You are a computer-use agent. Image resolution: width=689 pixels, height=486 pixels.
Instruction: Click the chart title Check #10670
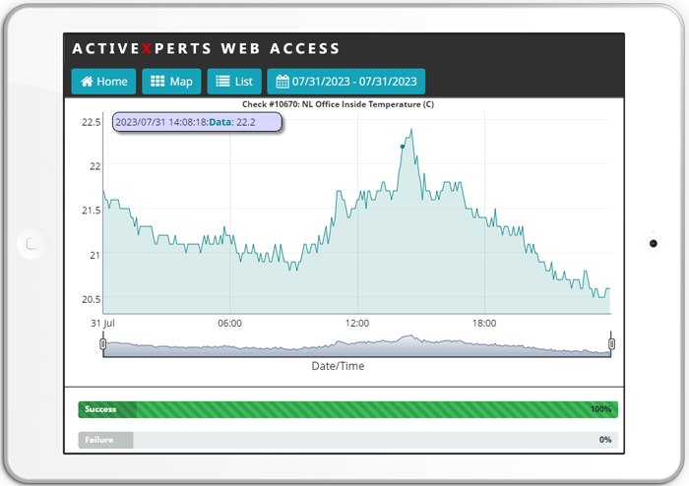tap(338, 104)
